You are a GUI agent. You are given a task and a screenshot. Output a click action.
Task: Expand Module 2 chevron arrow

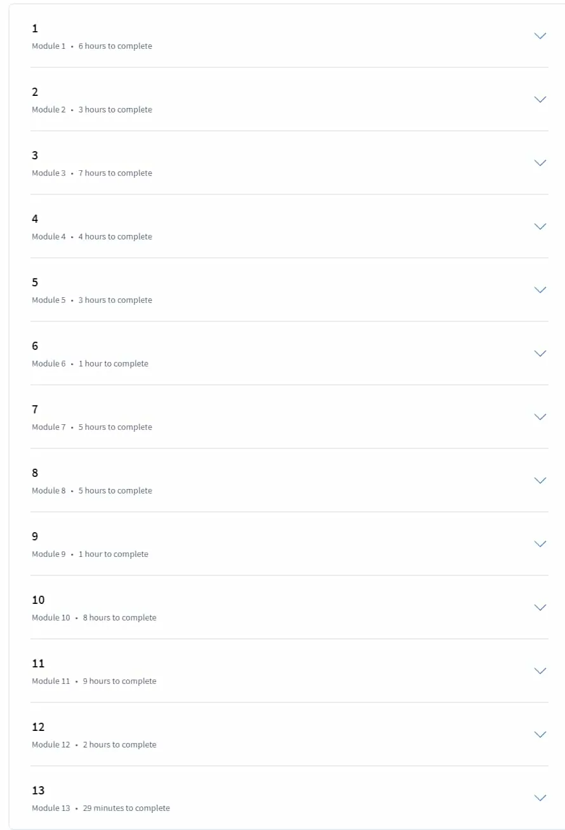(x=540, y=100)
